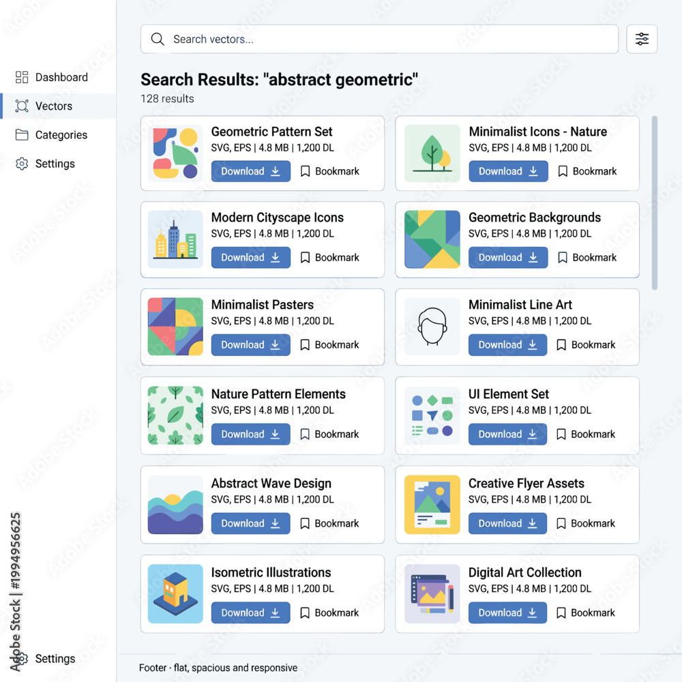Click the Dashboard grid icon in sidebar
Viewport: 682px width, 682px height.
22,77
